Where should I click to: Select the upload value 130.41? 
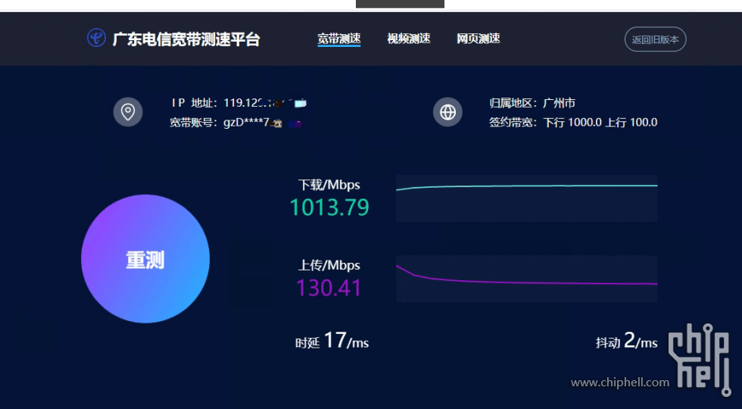(329, 288)
